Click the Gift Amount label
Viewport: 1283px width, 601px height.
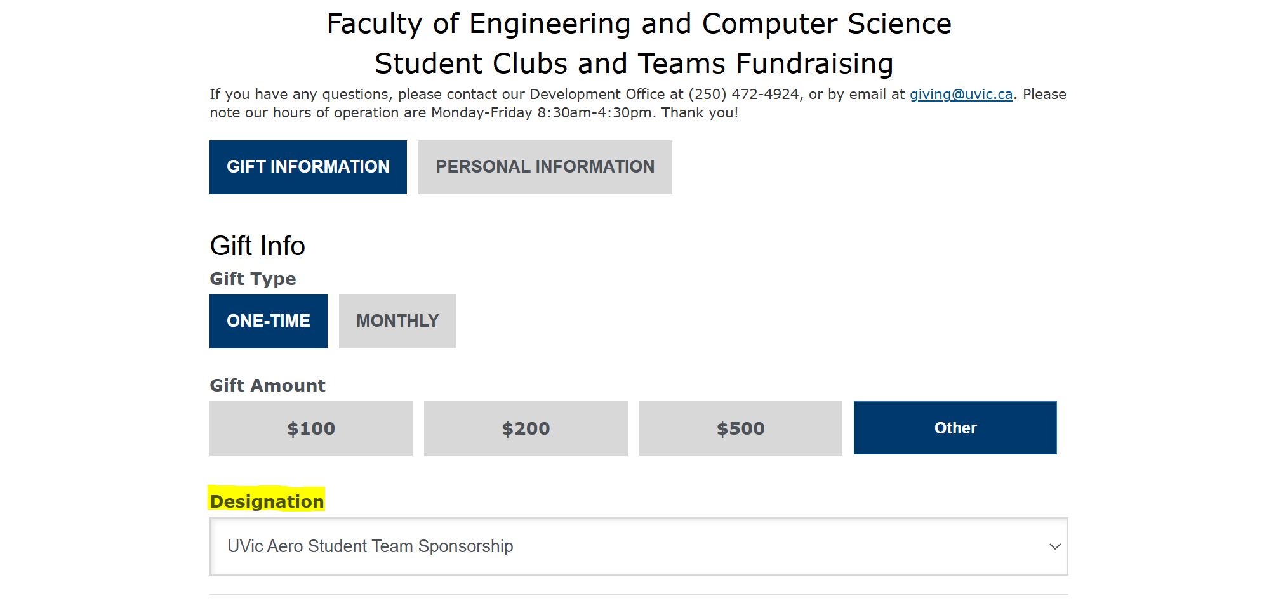pos(267,385)
